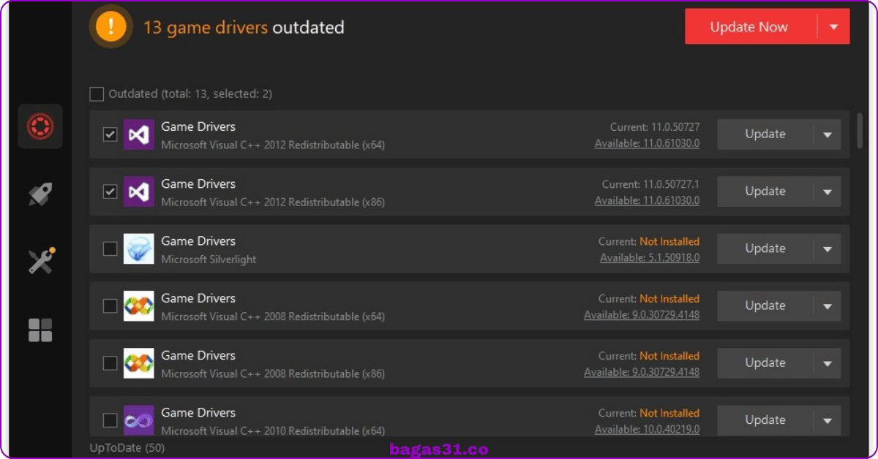Check Visual C++ 2008 Redistributable (x86)
This screenshot has width=878, height=459.
pyautogui.click(x=110, y=363)
